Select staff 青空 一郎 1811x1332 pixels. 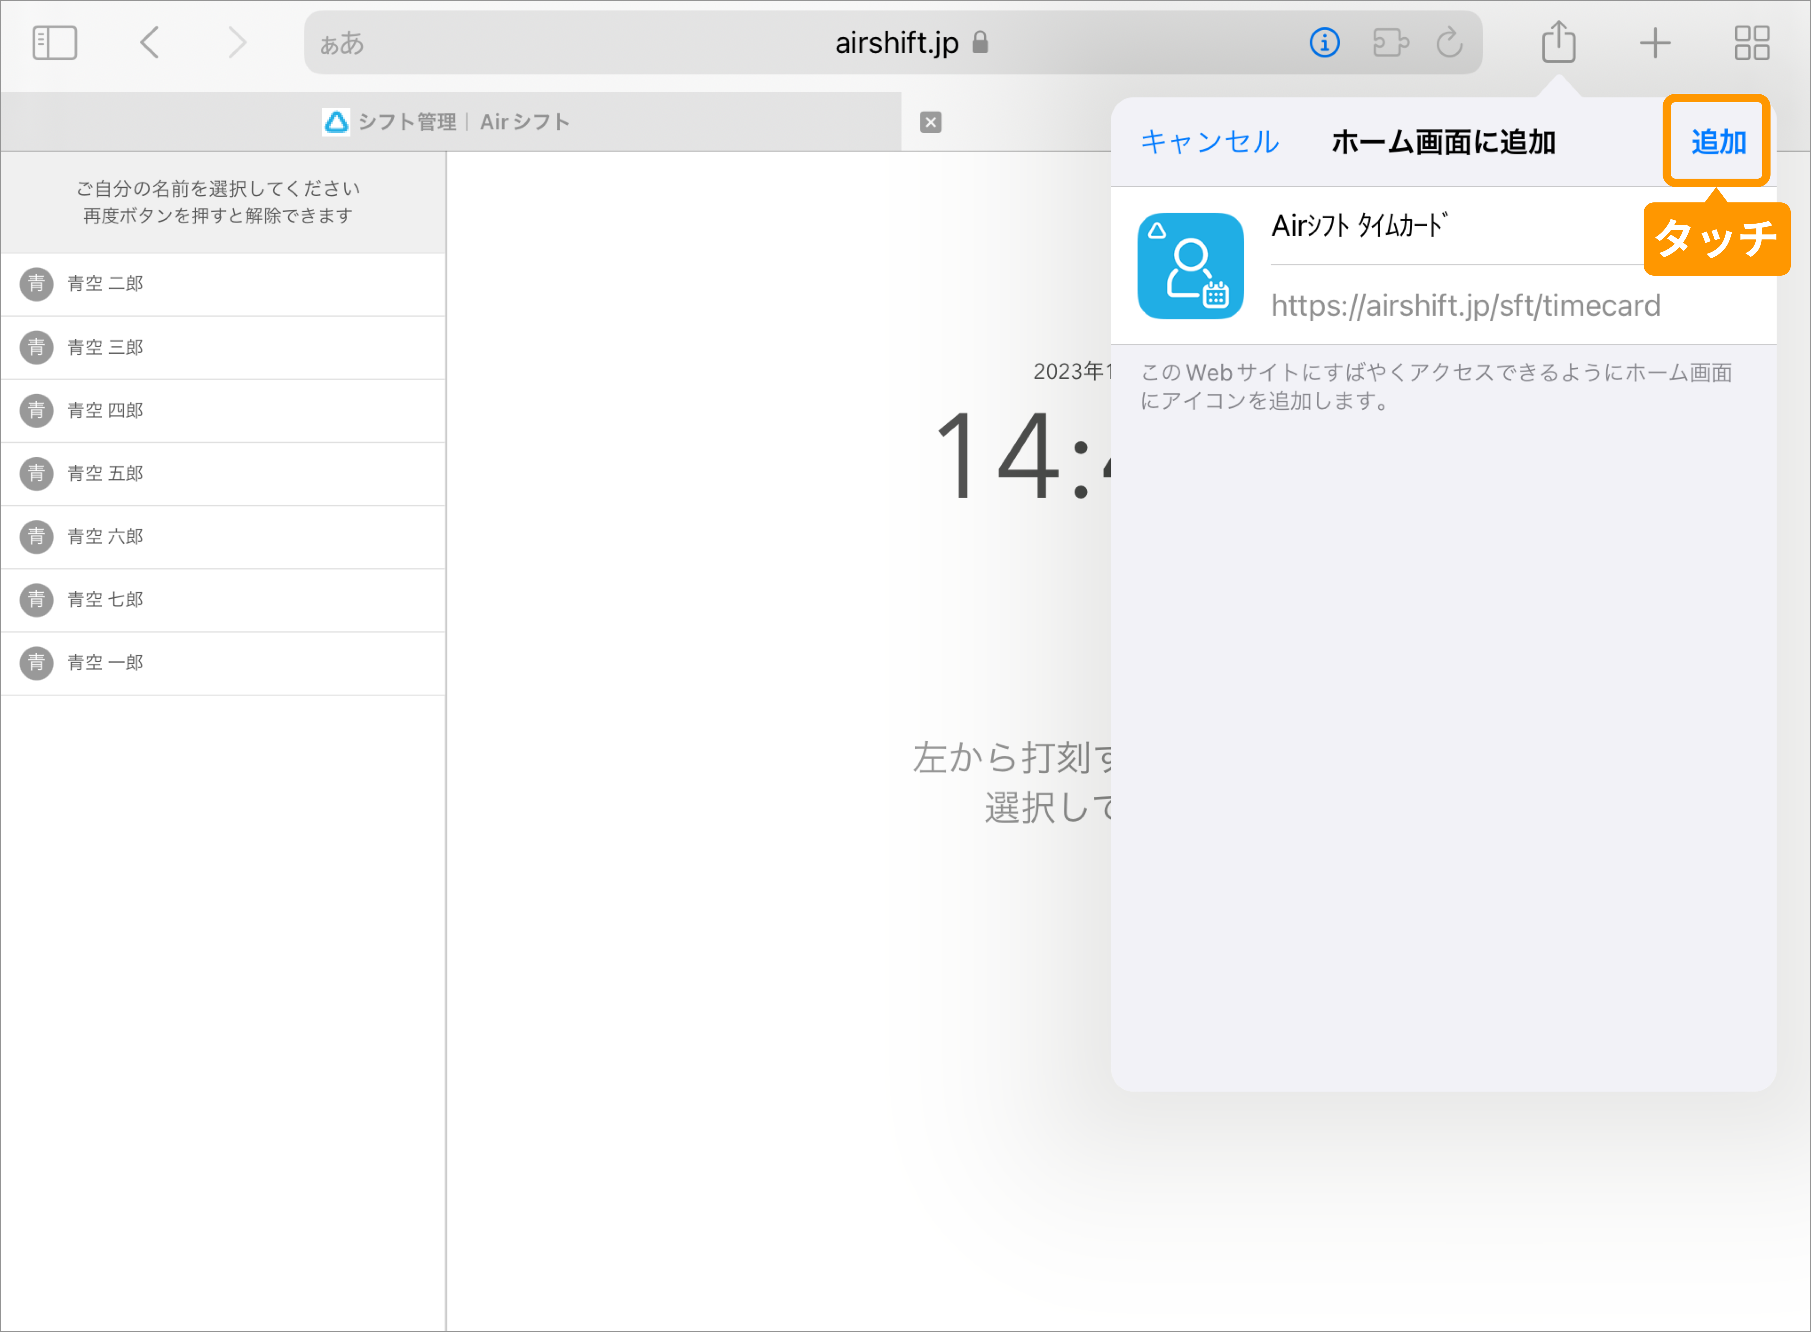coord(223,663)
